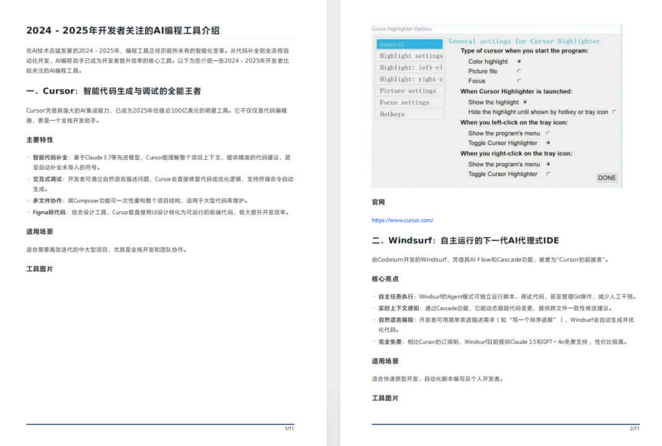662x446 pixels.
Task: Select the Picture file radio button
Action: 519,71
